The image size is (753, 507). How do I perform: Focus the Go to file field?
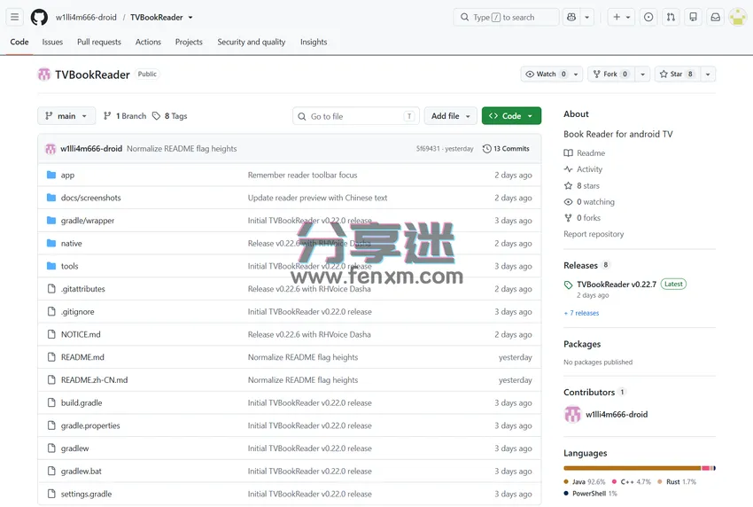356,116
